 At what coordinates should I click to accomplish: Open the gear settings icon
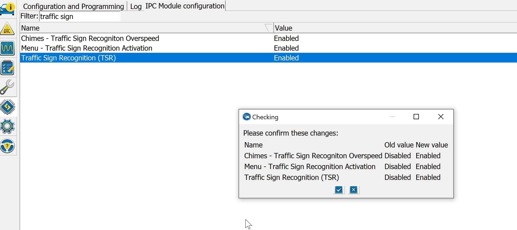coord(7,126)
